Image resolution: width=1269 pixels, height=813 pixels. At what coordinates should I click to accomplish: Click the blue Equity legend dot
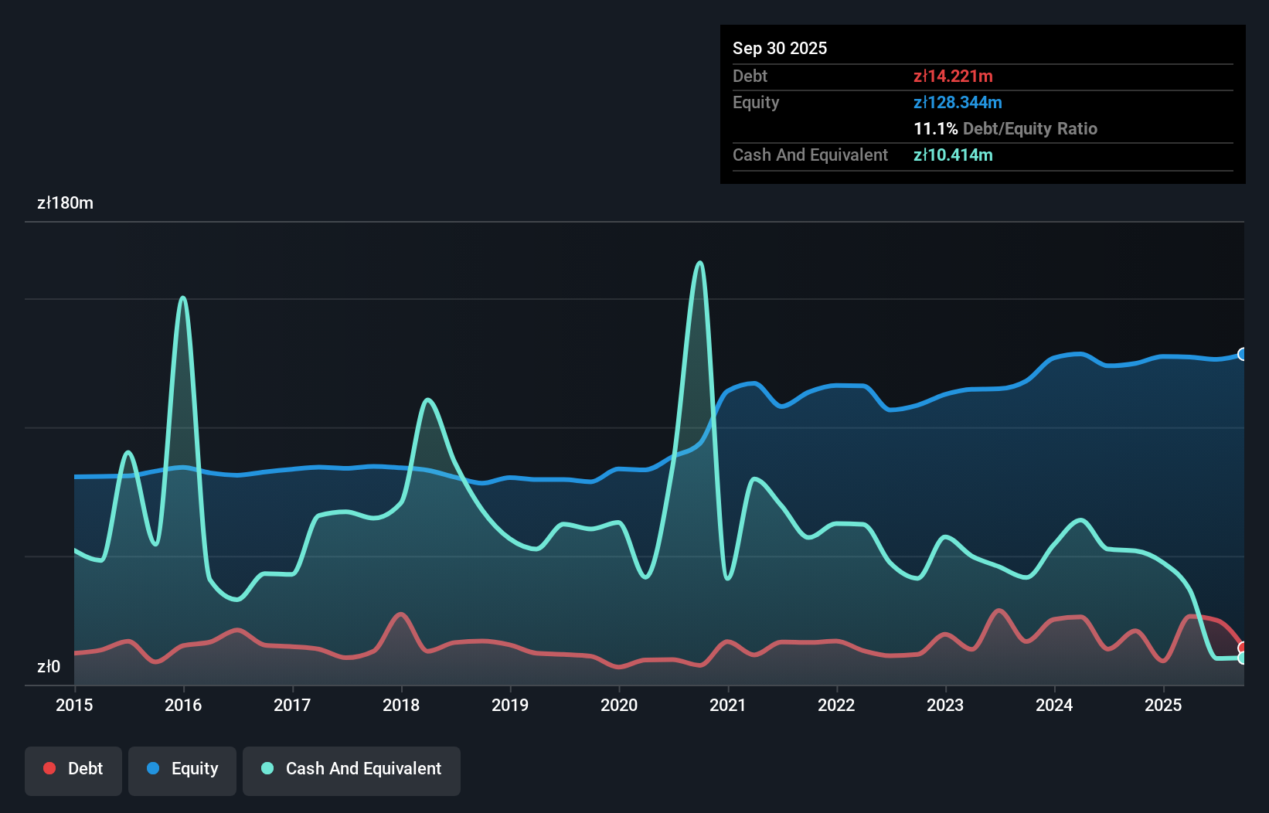(155, 768)
